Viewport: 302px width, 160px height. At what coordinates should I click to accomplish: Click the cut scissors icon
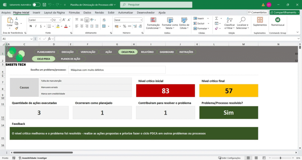pos(17,19)
